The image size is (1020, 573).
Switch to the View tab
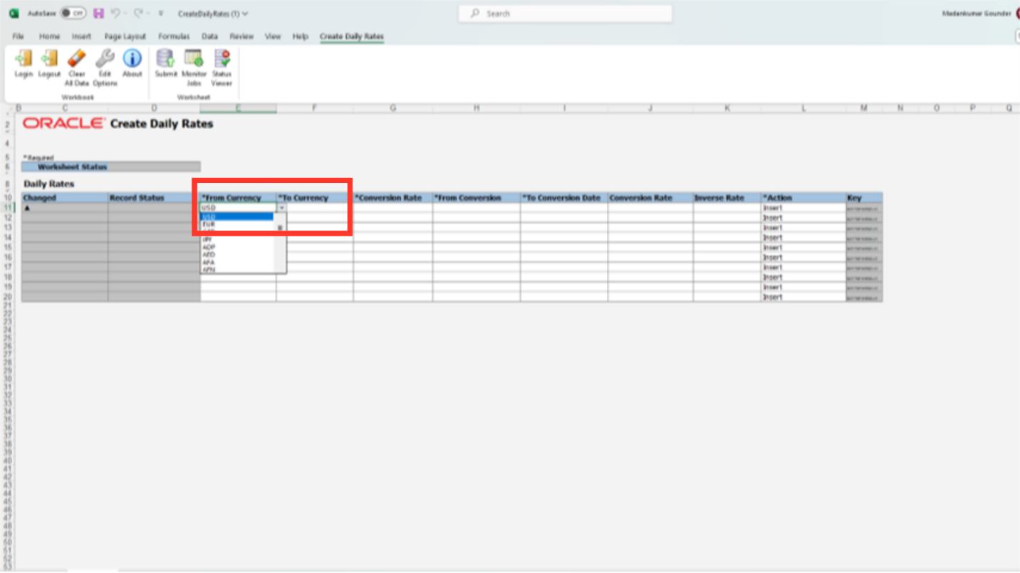273,36
